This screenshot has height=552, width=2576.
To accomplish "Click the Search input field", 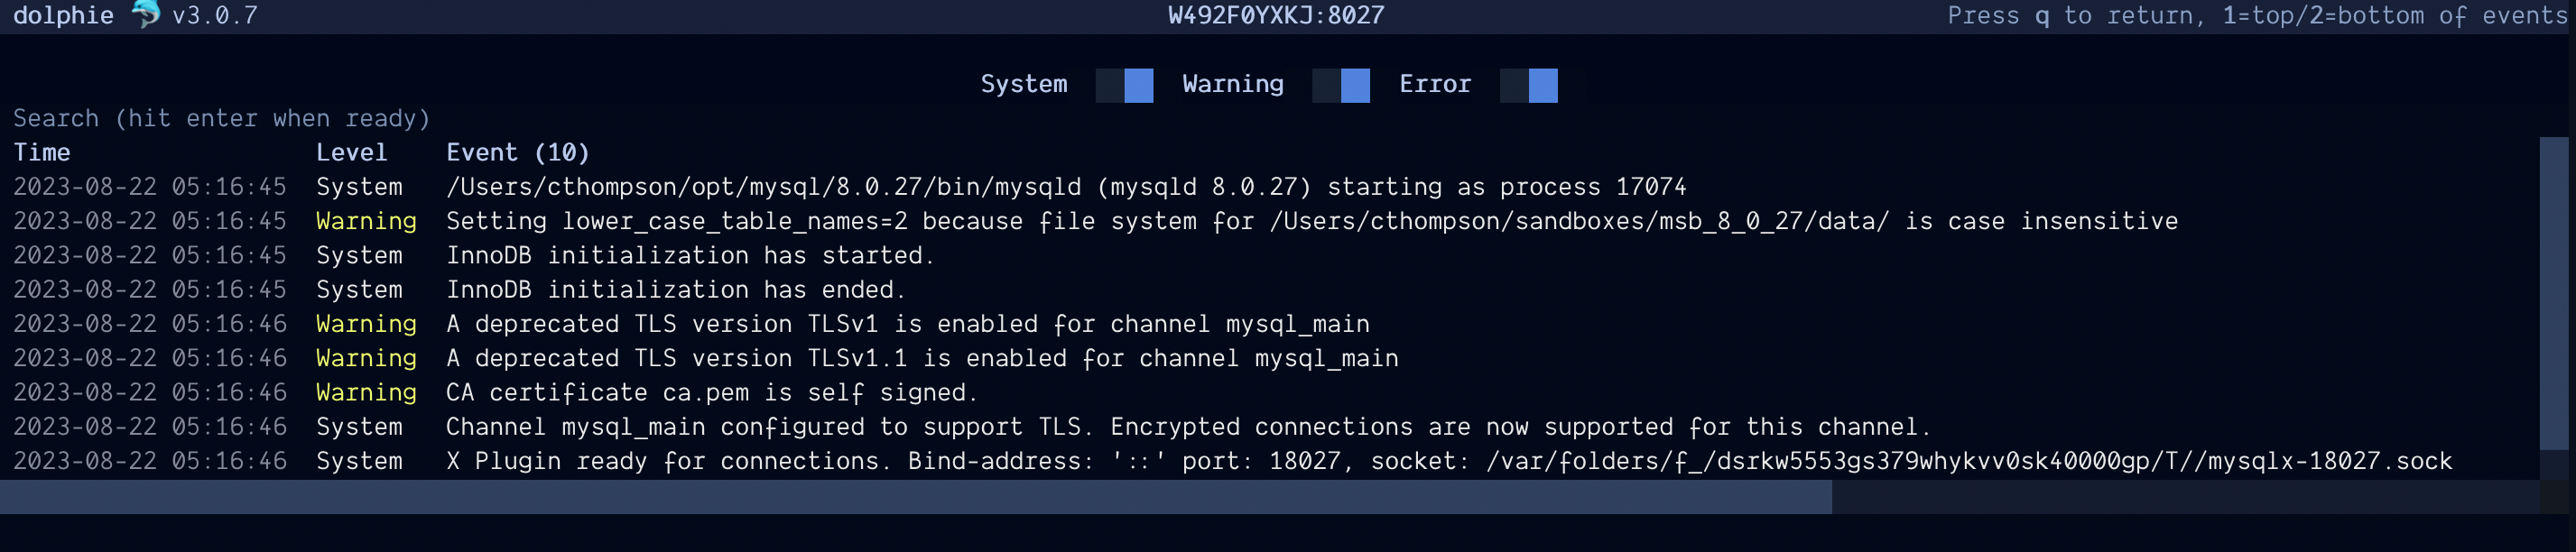I will (1270, 119).
